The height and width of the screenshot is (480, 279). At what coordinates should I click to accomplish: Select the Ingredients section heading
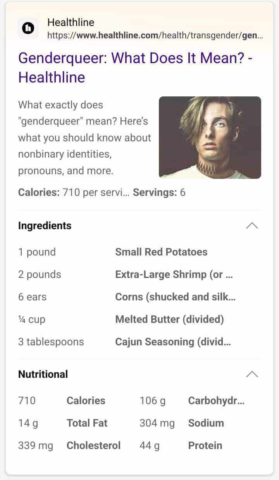pyautogui.click(x=45, y=226)
